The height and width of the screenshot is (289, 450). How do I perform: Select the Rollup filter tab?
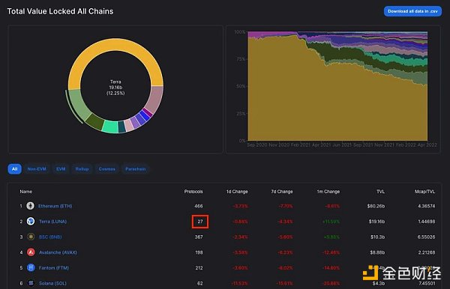point(82,169)
